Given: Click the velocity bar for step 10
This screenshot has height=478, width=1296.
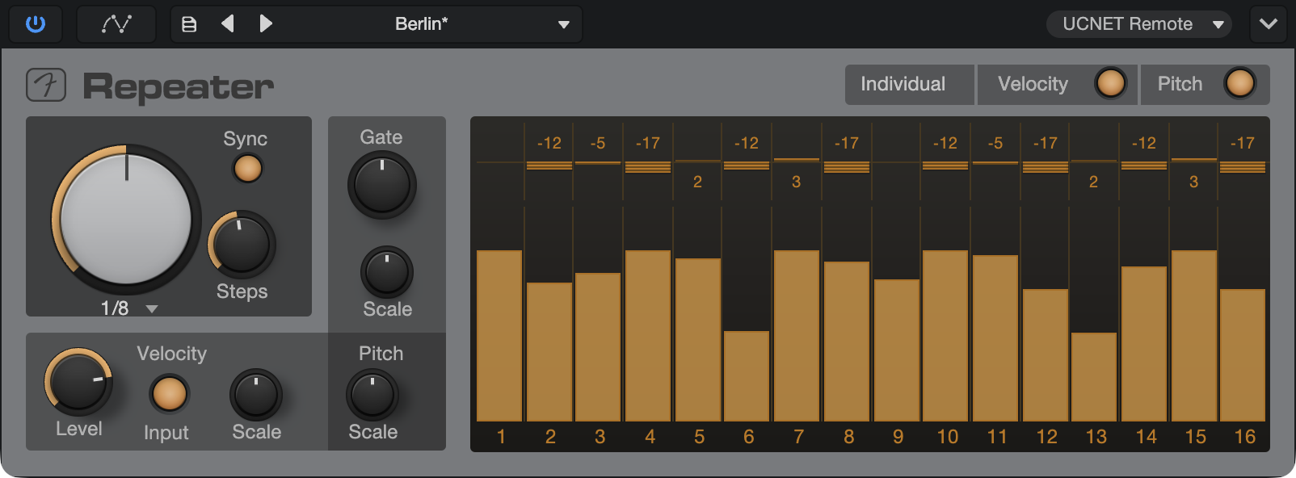Looking at the screenshot, I should point(945,336).
